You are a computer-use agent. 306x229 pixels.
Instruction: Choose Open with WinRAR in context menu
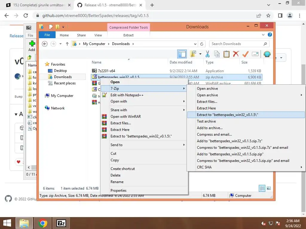tap(144, 117)
